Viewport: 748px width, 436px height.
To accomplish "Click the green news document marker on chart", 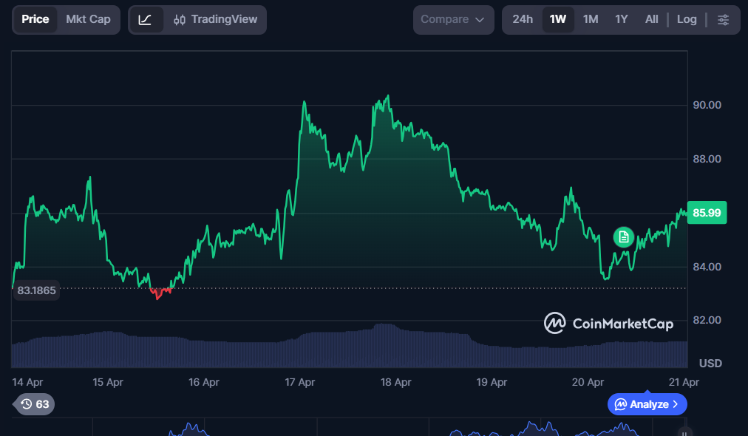I will (x=624, y=236).
